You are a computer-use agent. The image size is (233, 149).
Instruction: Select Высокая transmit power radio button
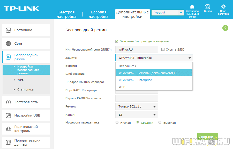[x=160, y=122]
